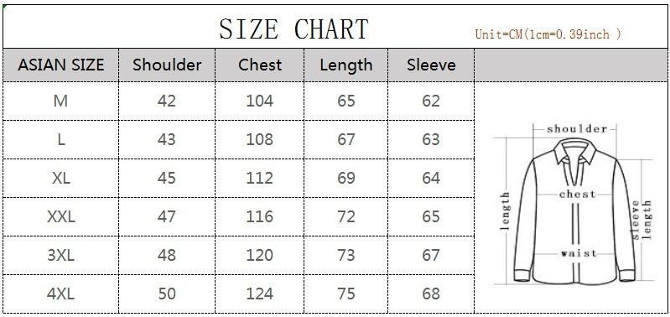Select the Length column header

click(x=346, y=65)
